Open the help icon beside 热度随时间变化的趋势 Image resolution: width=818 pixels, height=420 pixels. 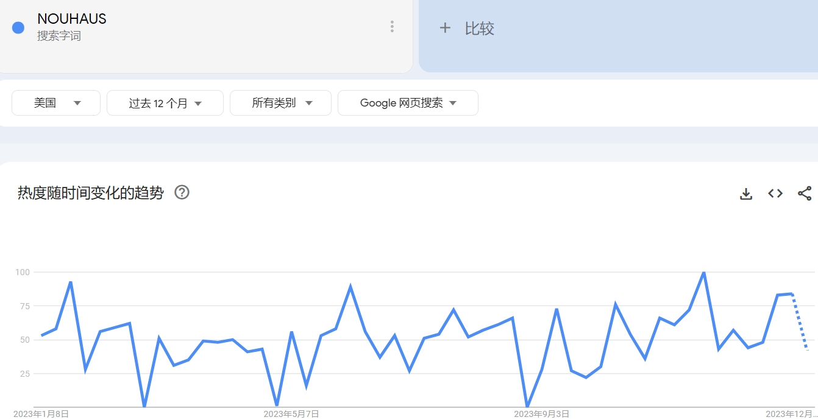[x=182, y=192]
